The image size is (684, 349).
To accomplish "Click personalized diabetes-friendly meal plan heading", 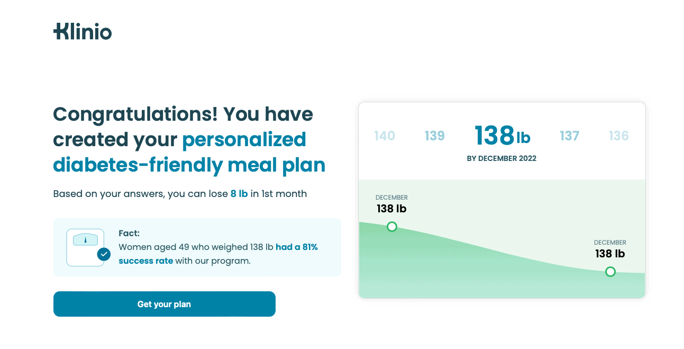I will tap(189, 153).
